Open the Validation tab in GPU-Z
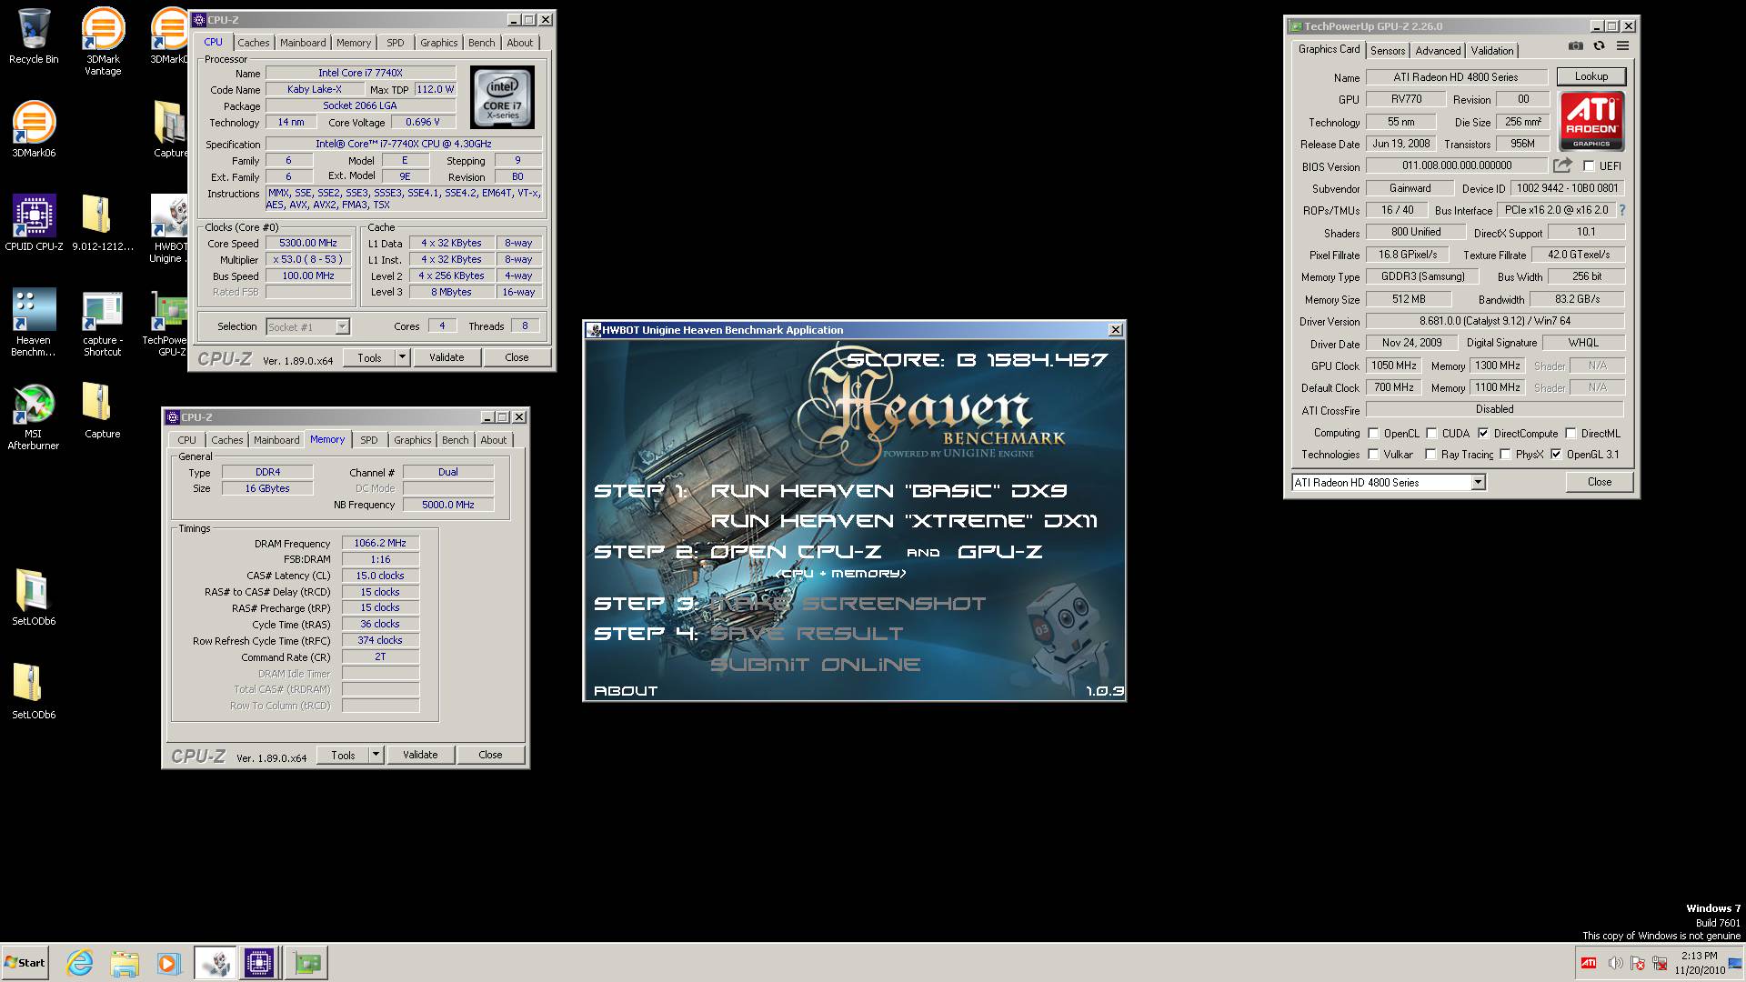The image size is (1746, 982). pyautogui.click(x=1492, y=51)
